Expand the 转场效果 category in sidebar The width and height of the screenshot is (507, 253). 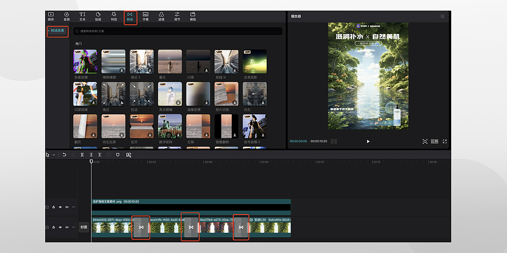coord(58,31)
